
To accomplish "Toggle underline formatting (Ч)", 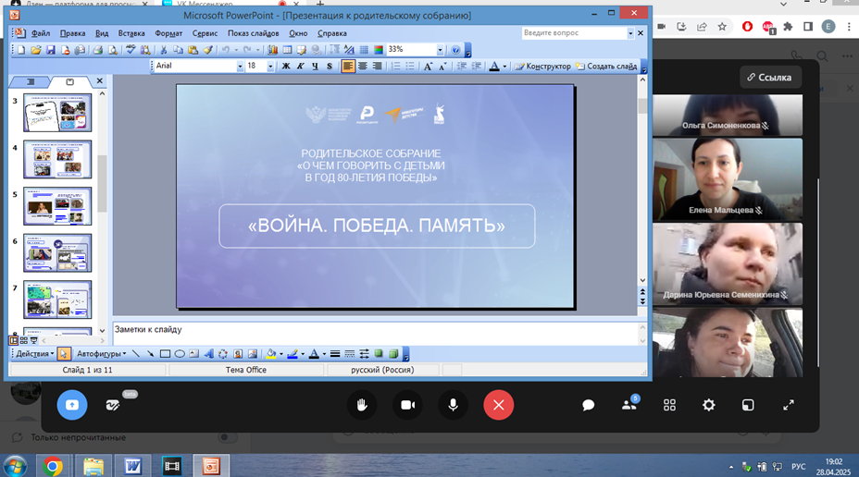I will (x=315, y=67).
